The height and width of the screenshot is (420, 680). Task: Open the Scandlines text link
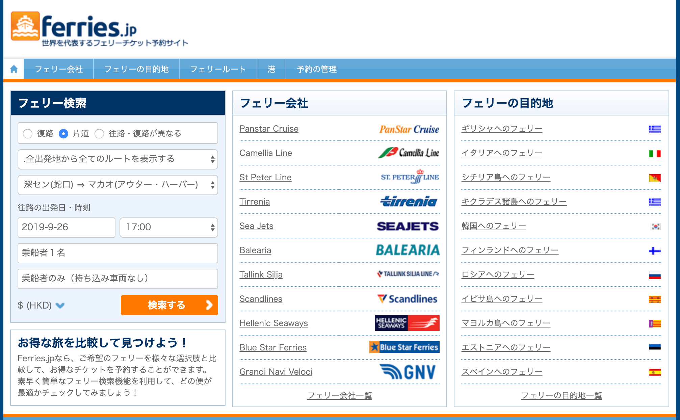coord(261,299)
